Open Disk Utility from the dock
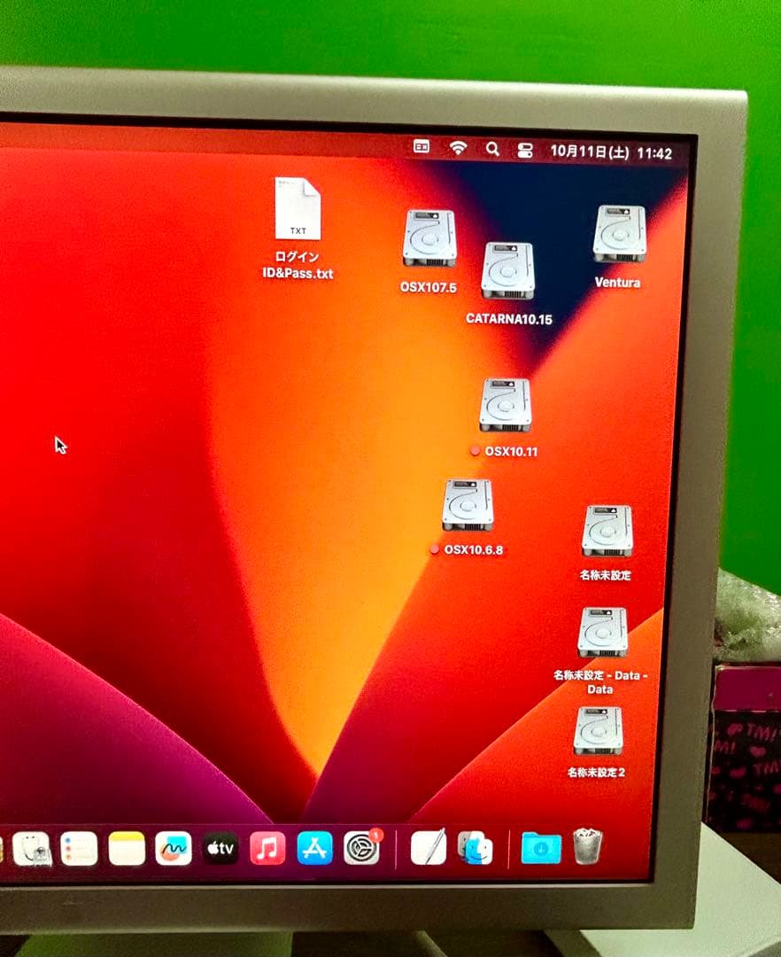The height and width of the screenshot is (957, 781). point(33,850)
